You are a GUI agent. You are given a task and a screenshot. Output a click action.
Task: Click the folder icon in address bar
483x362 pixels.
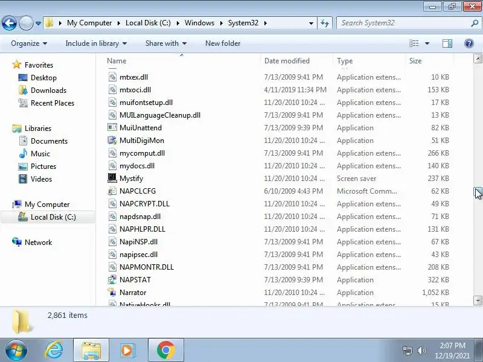click(50, 23)
